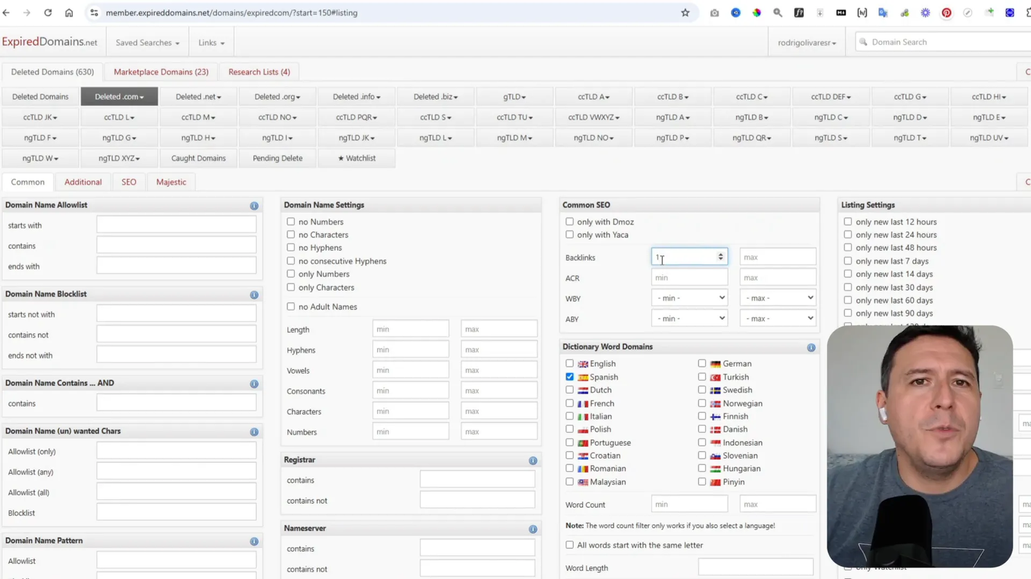The height and width of the screenshot is (579, 1031).
Task: Increment Backlinks min value with spinner arrows
Action: 720,254
